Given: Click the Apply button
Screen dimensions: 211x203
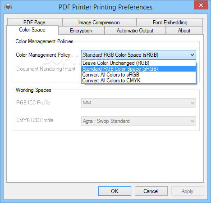Looking at the screenshot, I should 188,191.
